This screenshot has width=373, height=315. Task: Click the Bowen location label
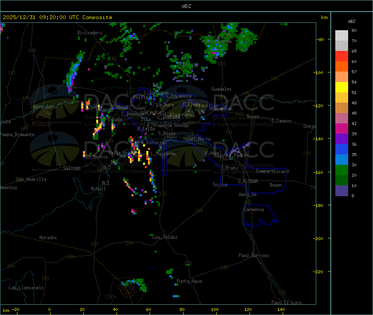(x=276, y=185)
